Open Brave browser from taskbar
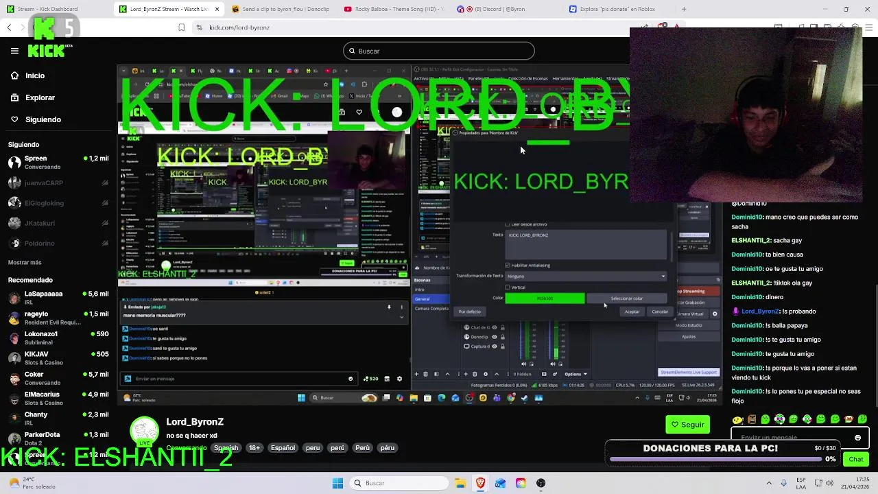The width and height of the screenshot is (878, 494). (480, 483)
